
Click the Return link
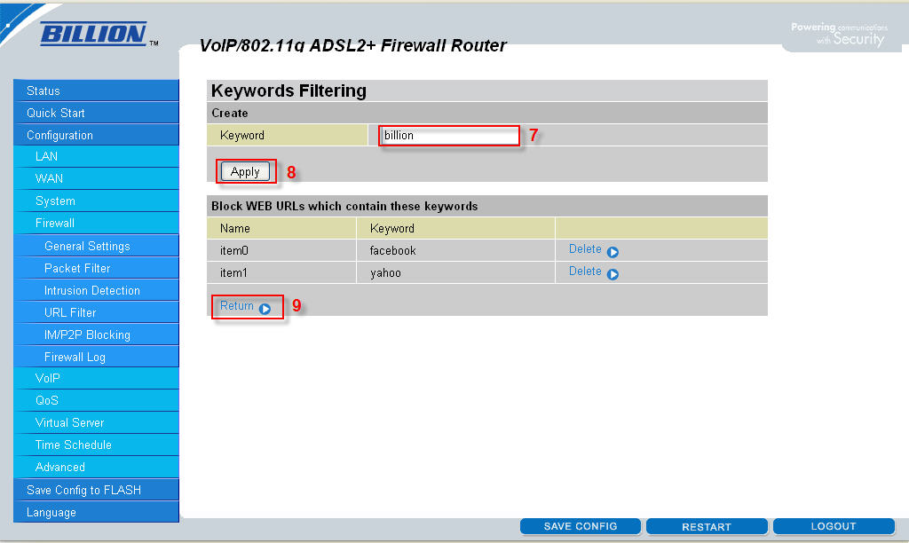click(236, 305)
